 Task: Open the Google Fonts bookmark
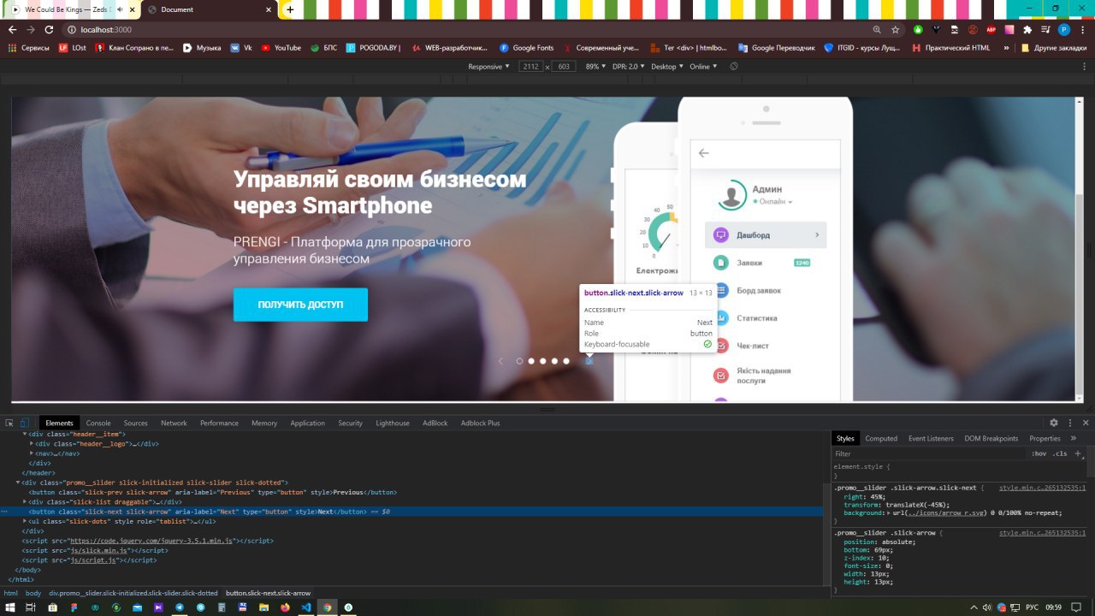pyautogui.click(x=526, y=48)
